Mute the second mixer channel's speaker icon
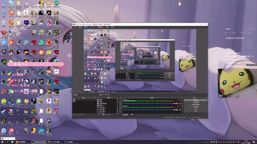The image size is (257, 144). [x=177, y=110]
